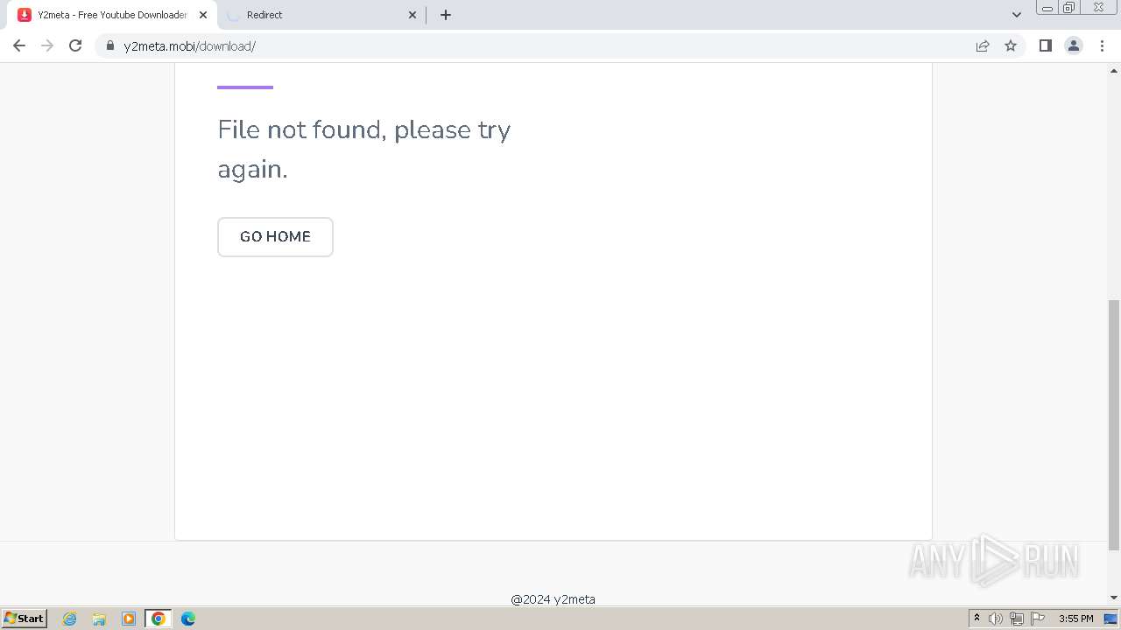Click the site lock icon in address bar
Image resolution: width=1121 pixels, height=630 pixels.
pyautogui.click(x=110, y=45)
